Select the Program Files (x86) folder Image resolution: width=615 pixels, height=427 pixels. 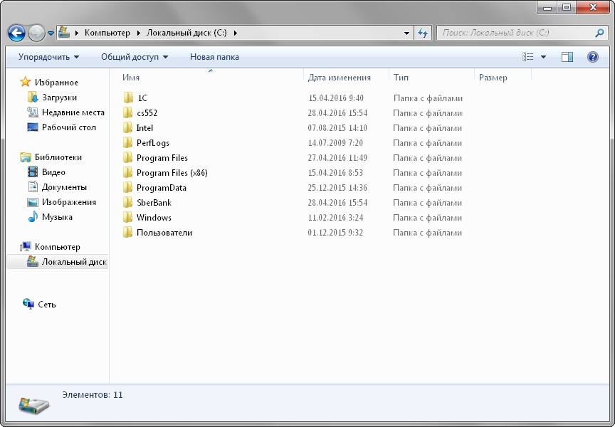tap(172, 173)
